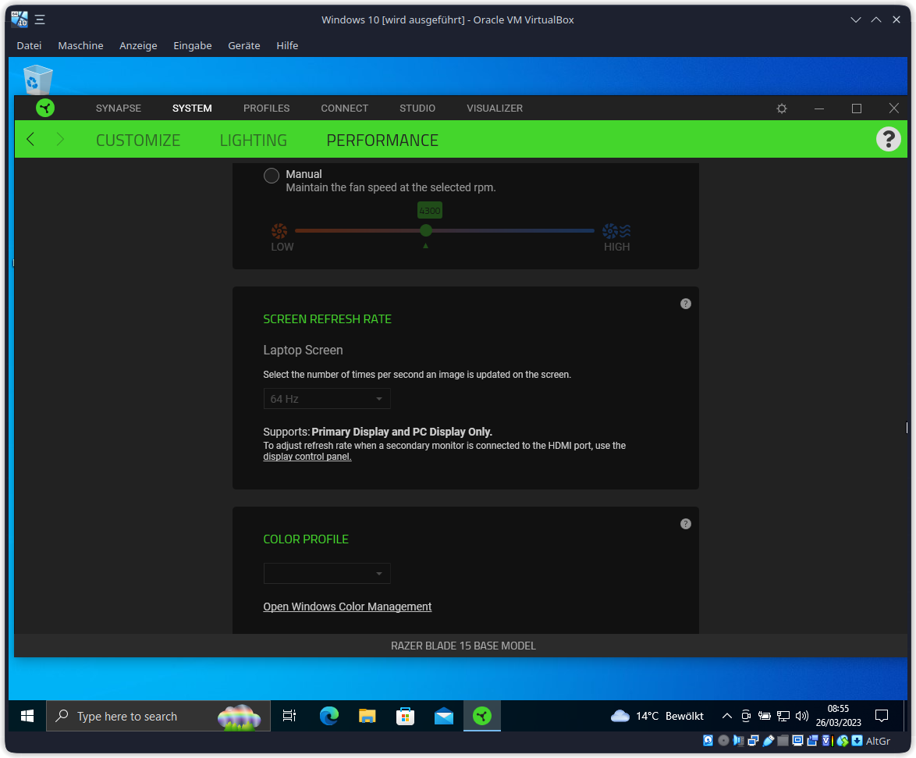Open Windows Color Management link
This screenshot has width=916, height=758.
pyautogui.click(x=347, y=607)
